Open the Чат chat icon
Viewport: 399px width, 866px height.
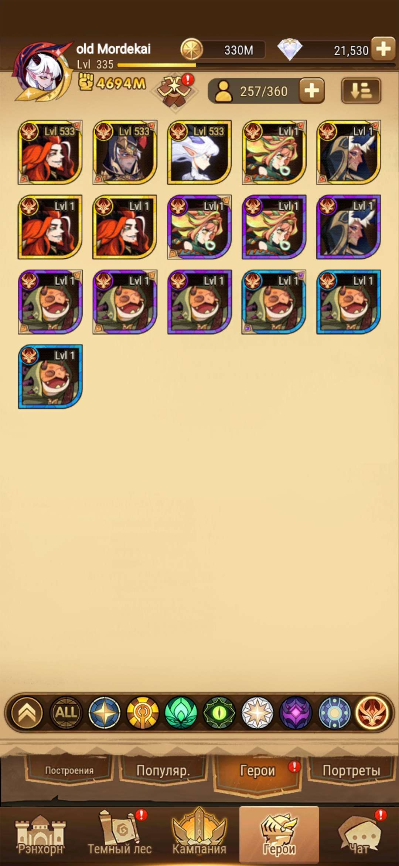(359, 835)
